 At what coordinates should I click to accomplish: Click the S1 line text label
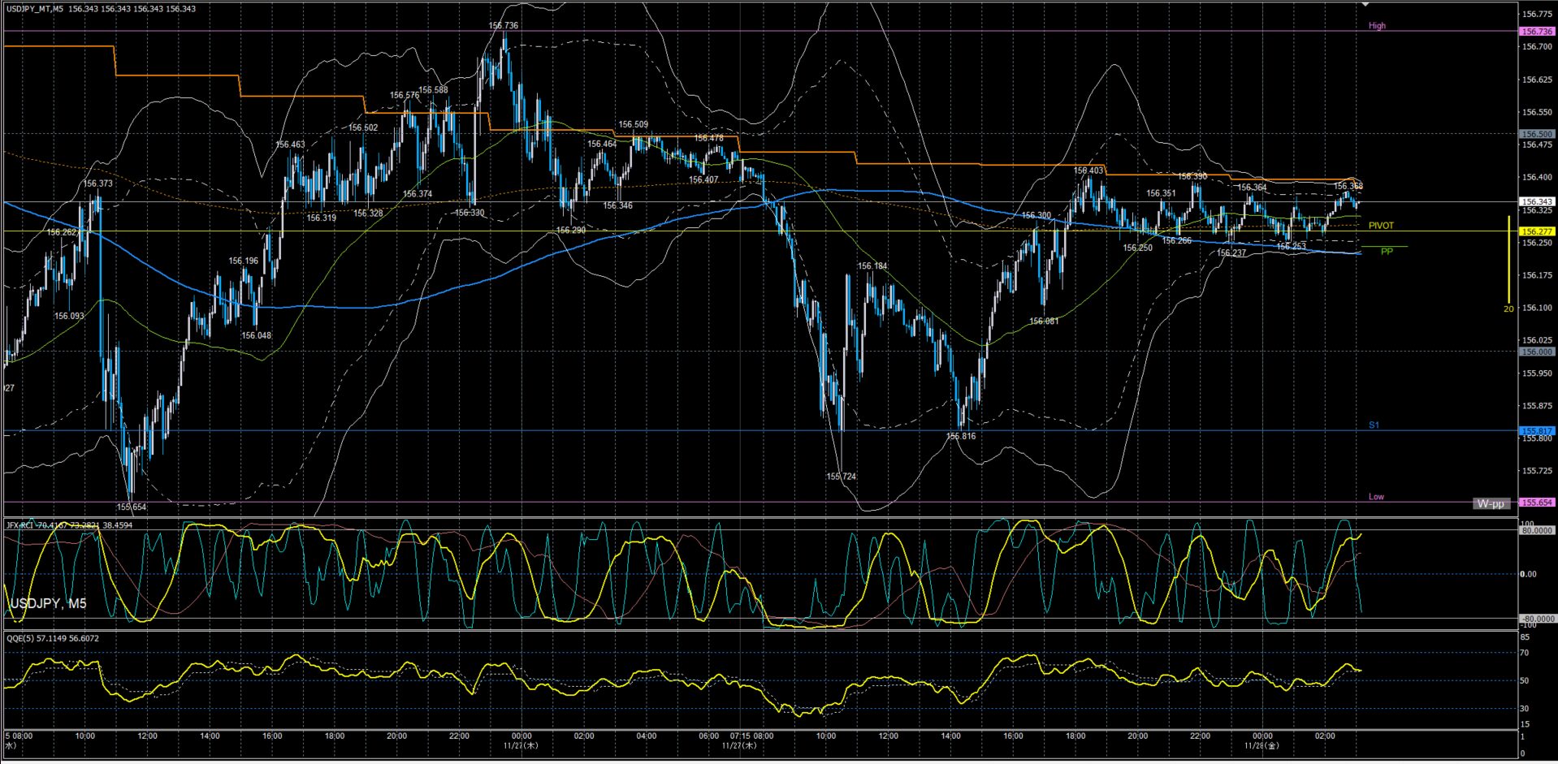click(x=1374, y=425)
